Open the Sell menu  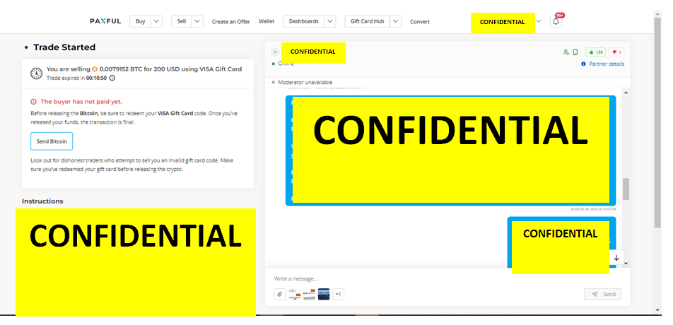182,21
